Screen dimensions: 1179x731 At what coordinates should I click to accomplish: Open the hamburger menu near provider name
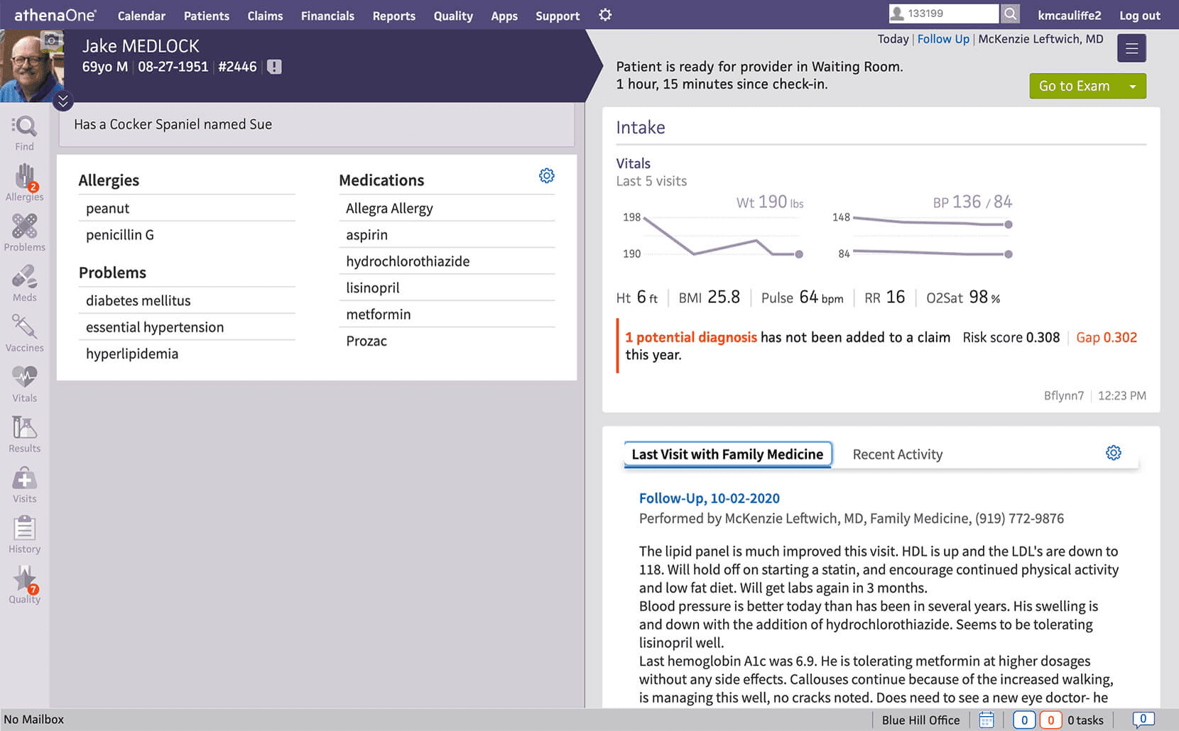[x=1131, y=48]
